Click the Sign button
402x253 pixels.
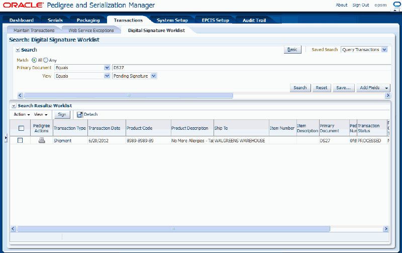point(62,115)
